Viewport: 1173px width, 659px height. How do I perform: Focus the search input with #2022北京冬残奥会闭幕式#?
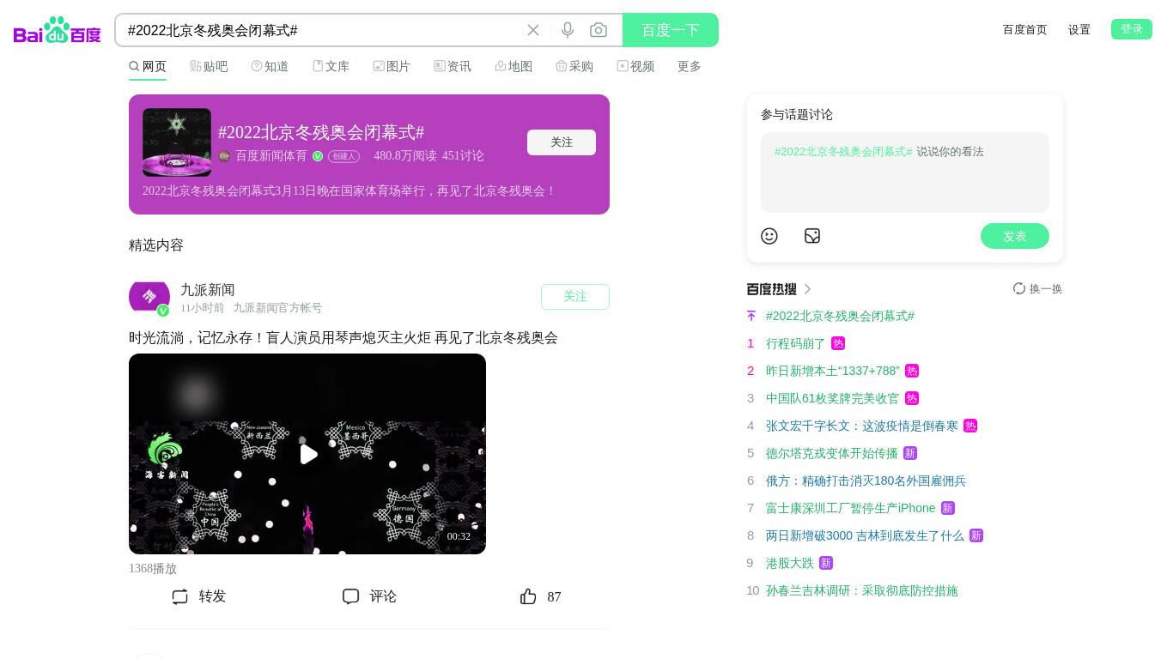point(322,30)
